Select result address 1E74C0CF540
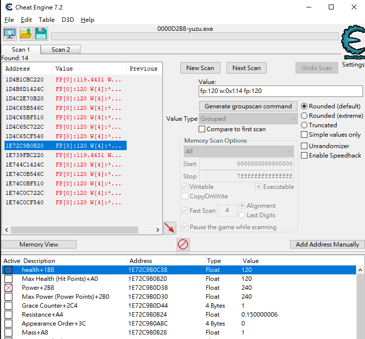The image size is (365, 339). coord(24,202)
